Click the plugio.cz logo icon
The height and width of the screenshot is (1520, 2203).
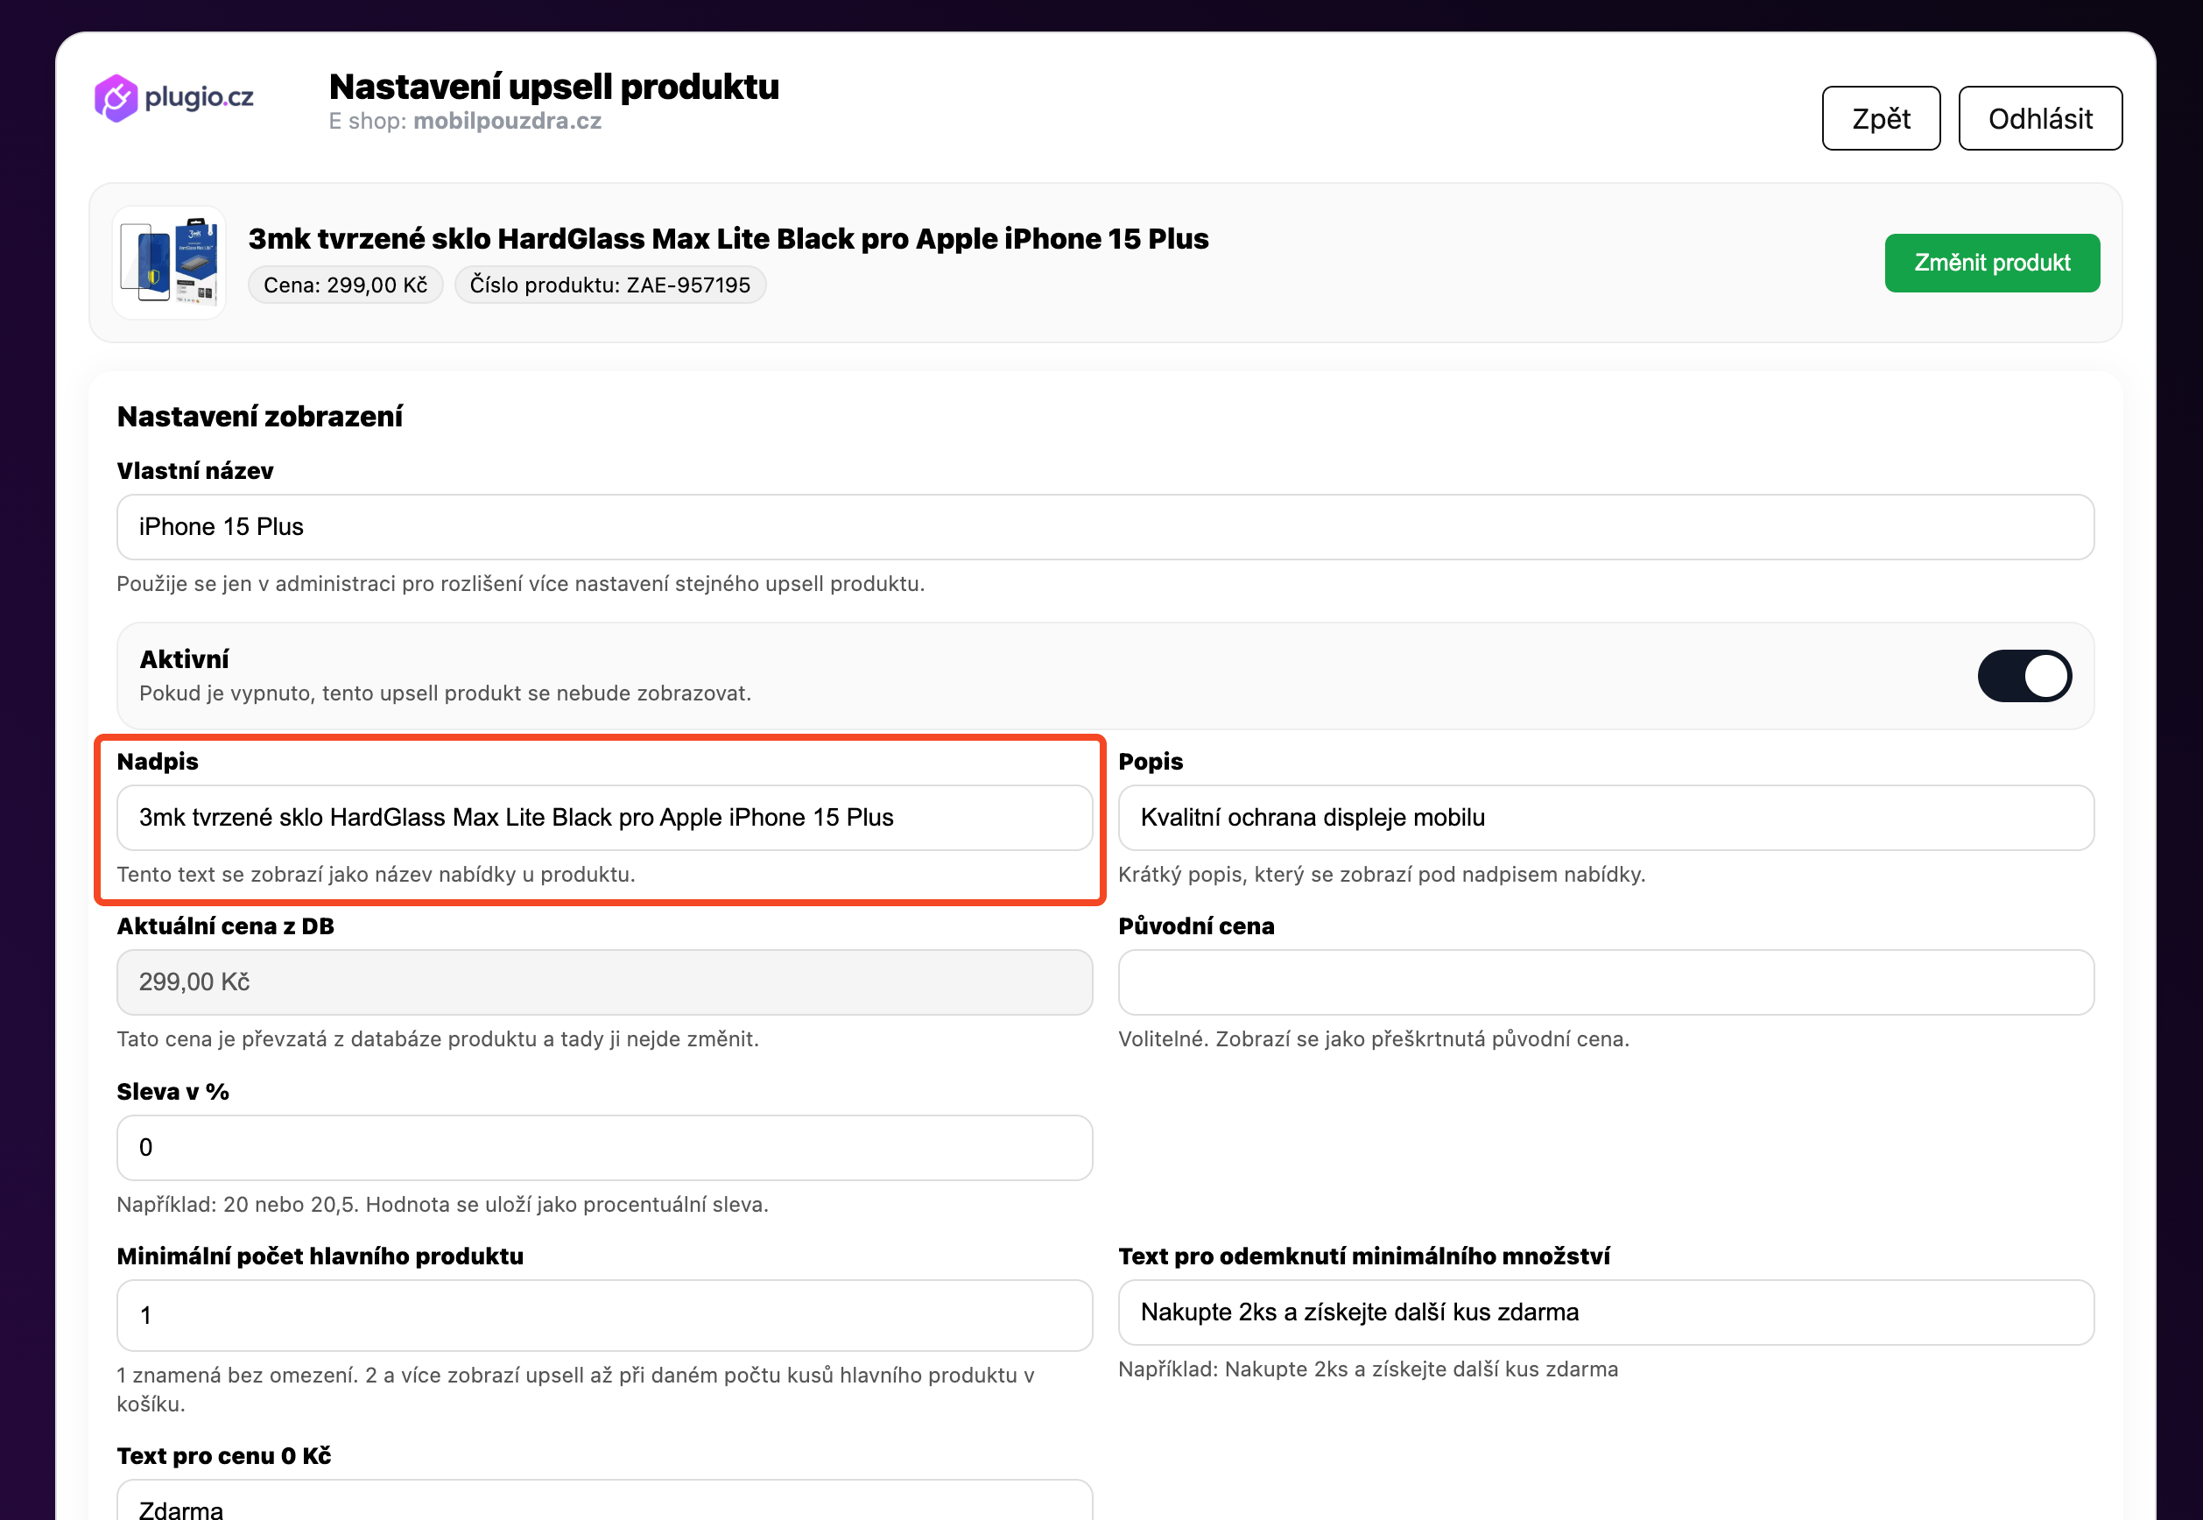pyautogui.click(x=116, y=98)
